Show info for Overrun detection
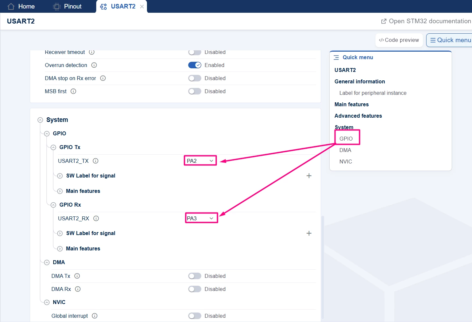472x322 pixels. (94, 65)
